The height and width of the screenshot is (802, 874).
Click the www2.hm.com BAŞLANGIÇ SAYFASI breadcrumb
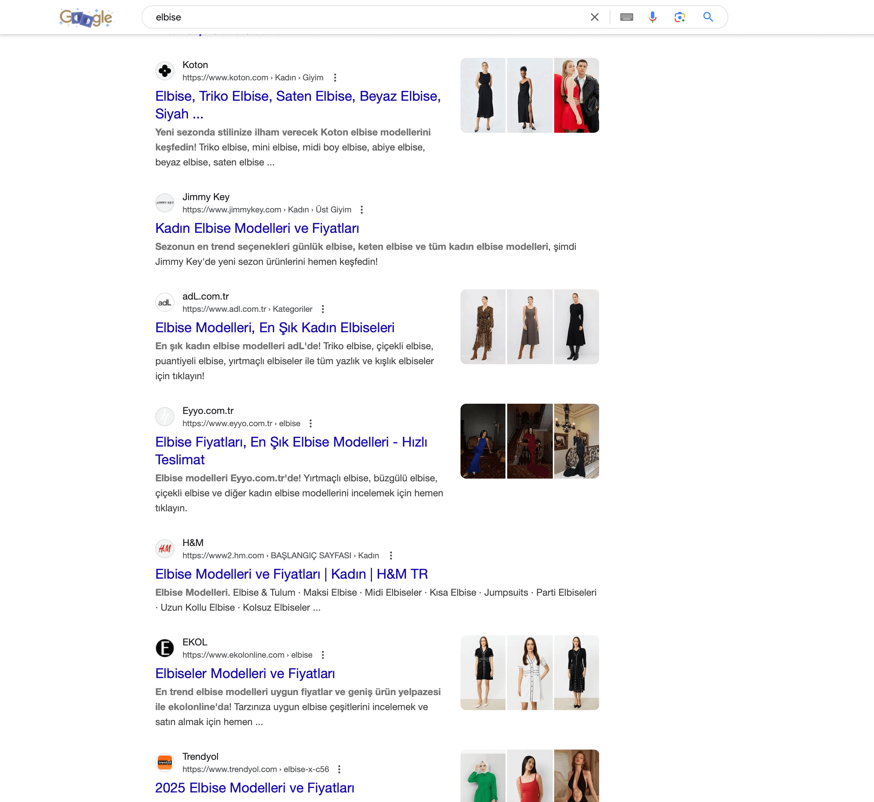coord(280,556)
